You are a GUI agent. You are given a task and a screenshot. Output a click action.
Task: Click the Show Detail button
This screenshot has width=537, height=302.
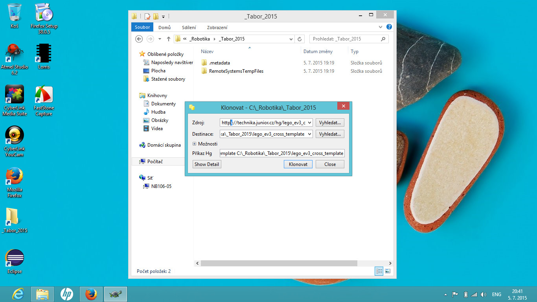[x=207, y=164]
